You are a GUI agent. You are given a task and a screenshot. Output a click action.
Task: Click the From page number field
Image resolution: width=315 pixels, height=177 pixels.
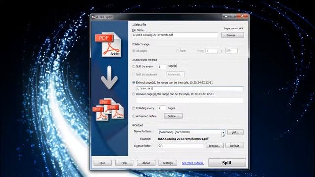(212, 51)
